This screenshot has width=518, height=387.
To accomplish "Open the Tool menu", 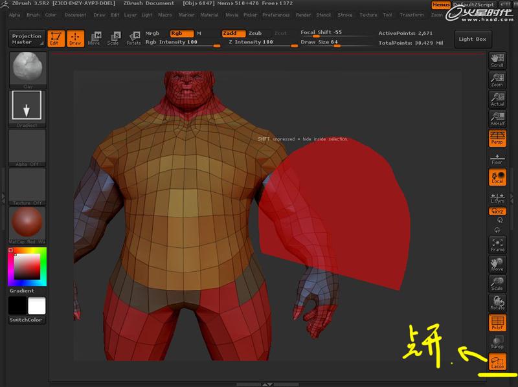I will [x=387, y=15].
